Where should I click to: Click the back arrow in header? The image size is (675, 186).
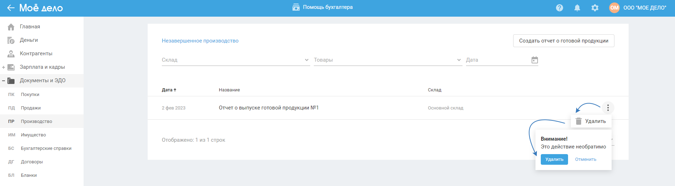[11, 8]
